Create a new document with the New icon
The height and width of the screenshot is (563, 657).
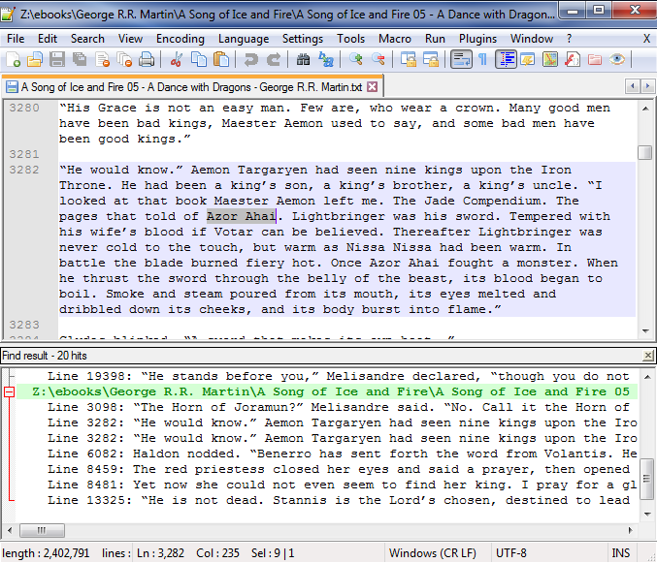(x=14, y=59)
